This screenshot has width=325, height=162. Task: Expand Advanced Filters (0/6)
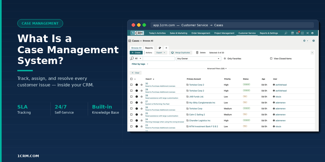(217, 69)
